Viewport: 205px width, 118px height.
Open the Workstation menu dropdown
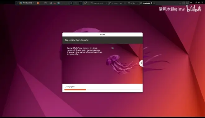click(x=27, y=3)
